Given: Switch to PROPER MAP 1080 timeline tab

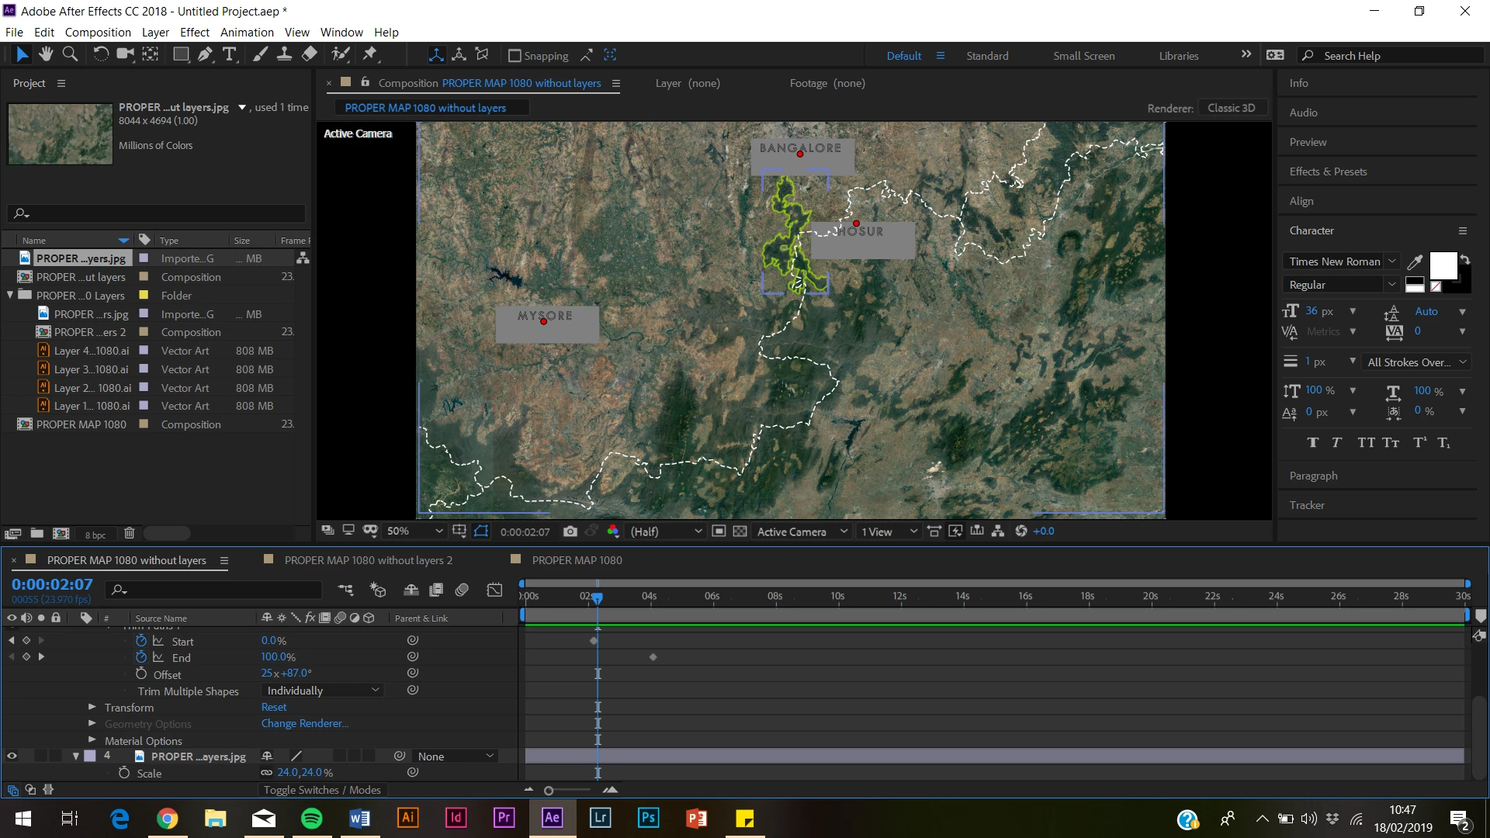Looking at the screenshot, I should [577, 560].
